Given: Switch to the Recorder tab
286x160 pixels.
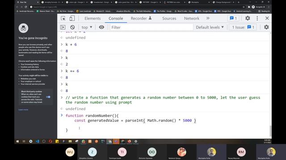Looking at the screenshot, I should coord(141,18).
